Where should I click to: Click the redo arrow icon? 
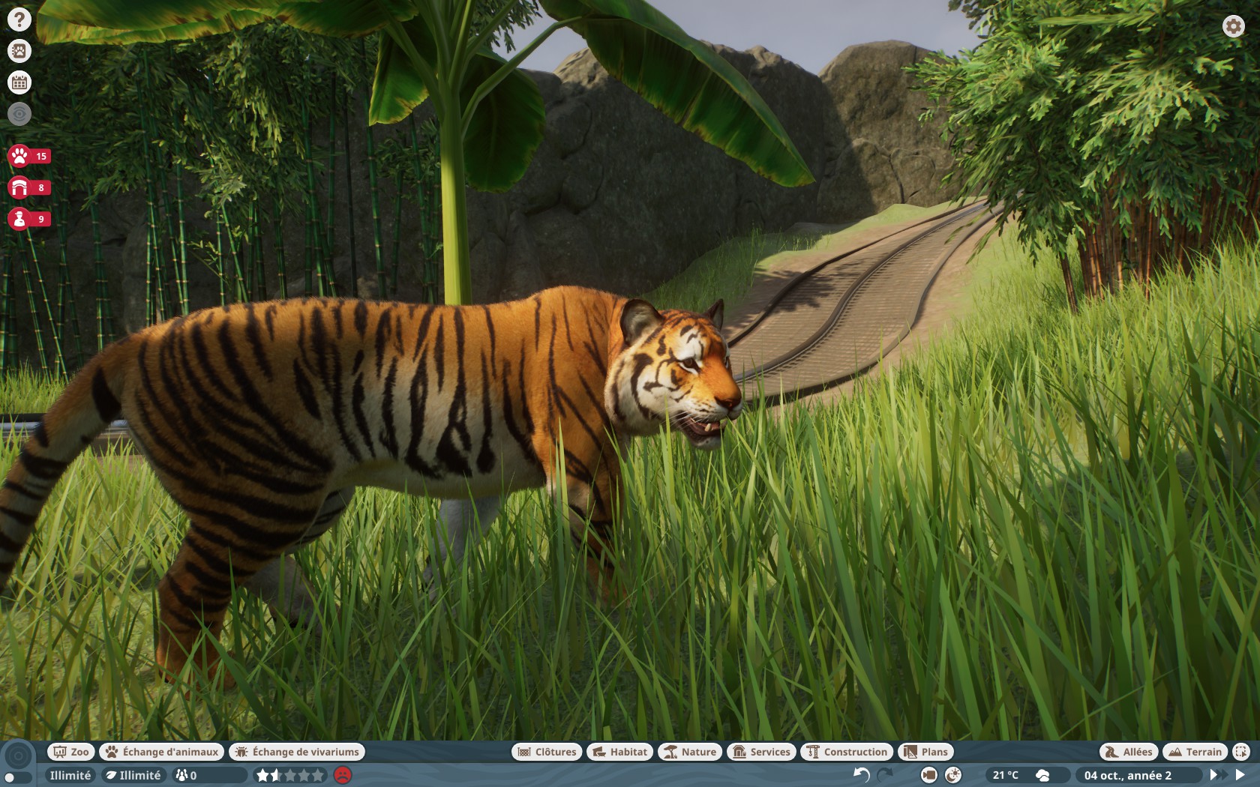[x=885, y=775]
